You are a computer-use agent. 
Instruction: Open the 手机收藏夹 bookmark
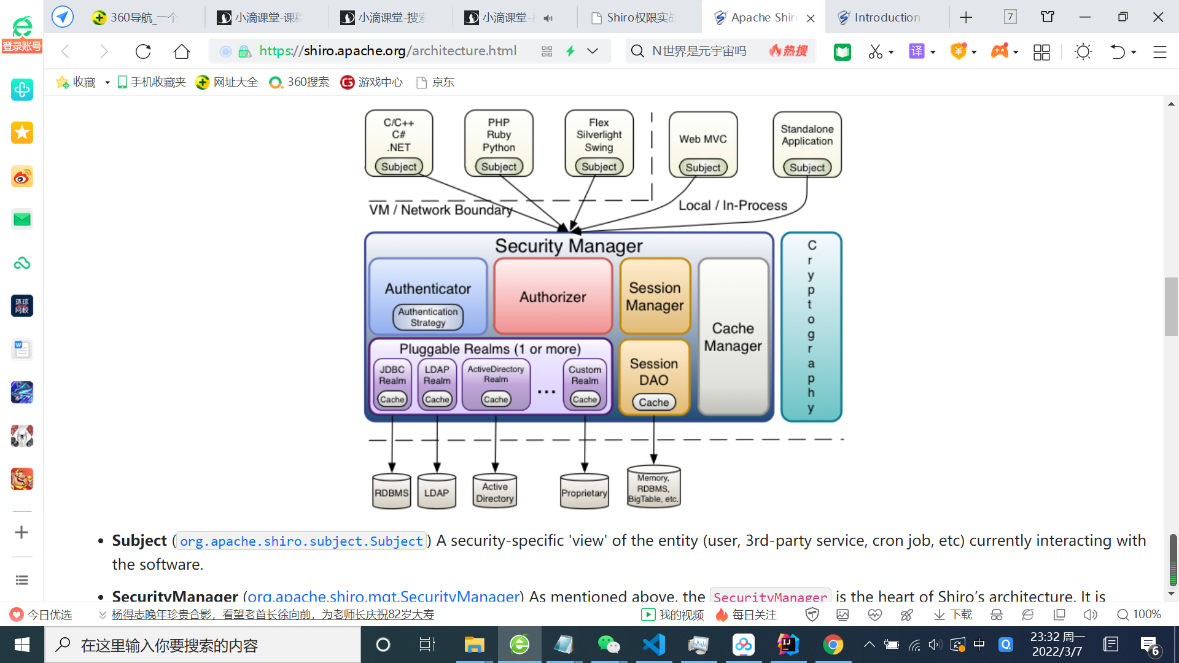point(152,82)
